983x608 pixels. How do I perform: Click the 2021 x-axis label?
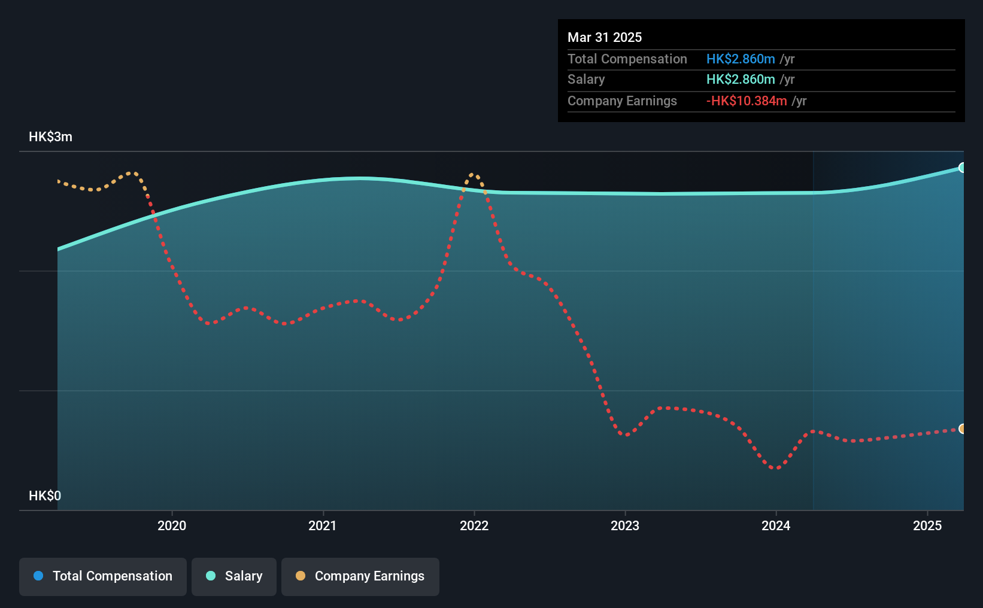click(x=323, y=525)
